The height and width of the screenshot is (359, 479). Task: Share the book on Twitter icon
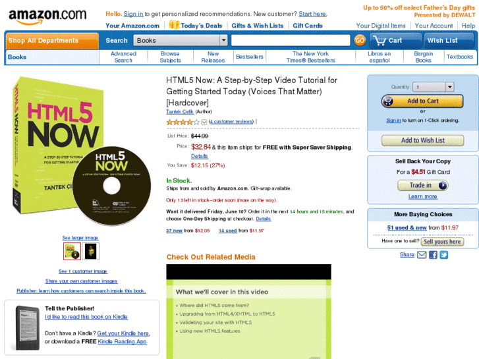pos(444,255)
